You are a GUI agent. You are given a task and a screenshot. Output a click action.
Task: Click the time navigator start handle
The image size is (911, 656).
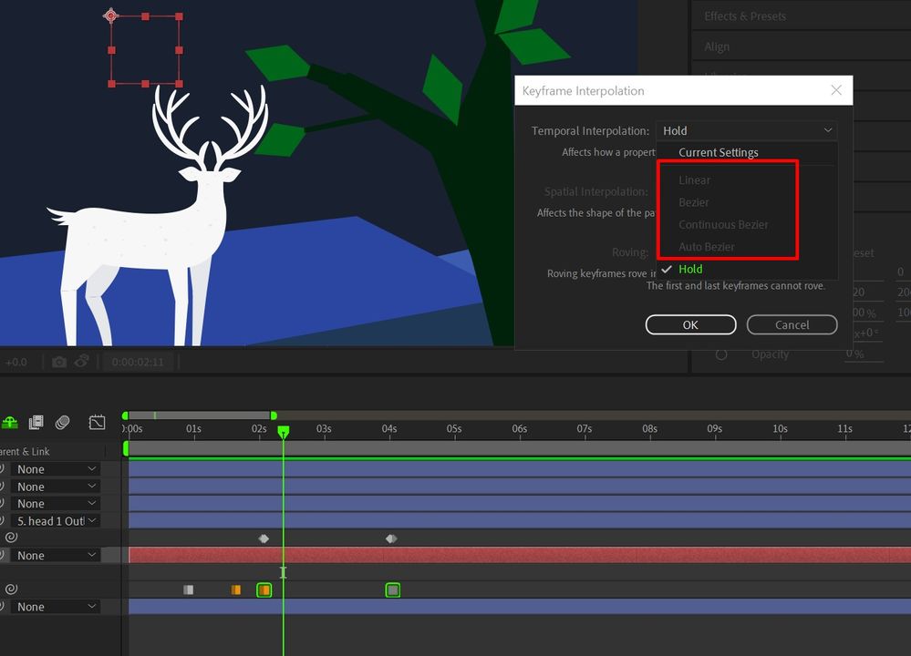click(125, 415)
